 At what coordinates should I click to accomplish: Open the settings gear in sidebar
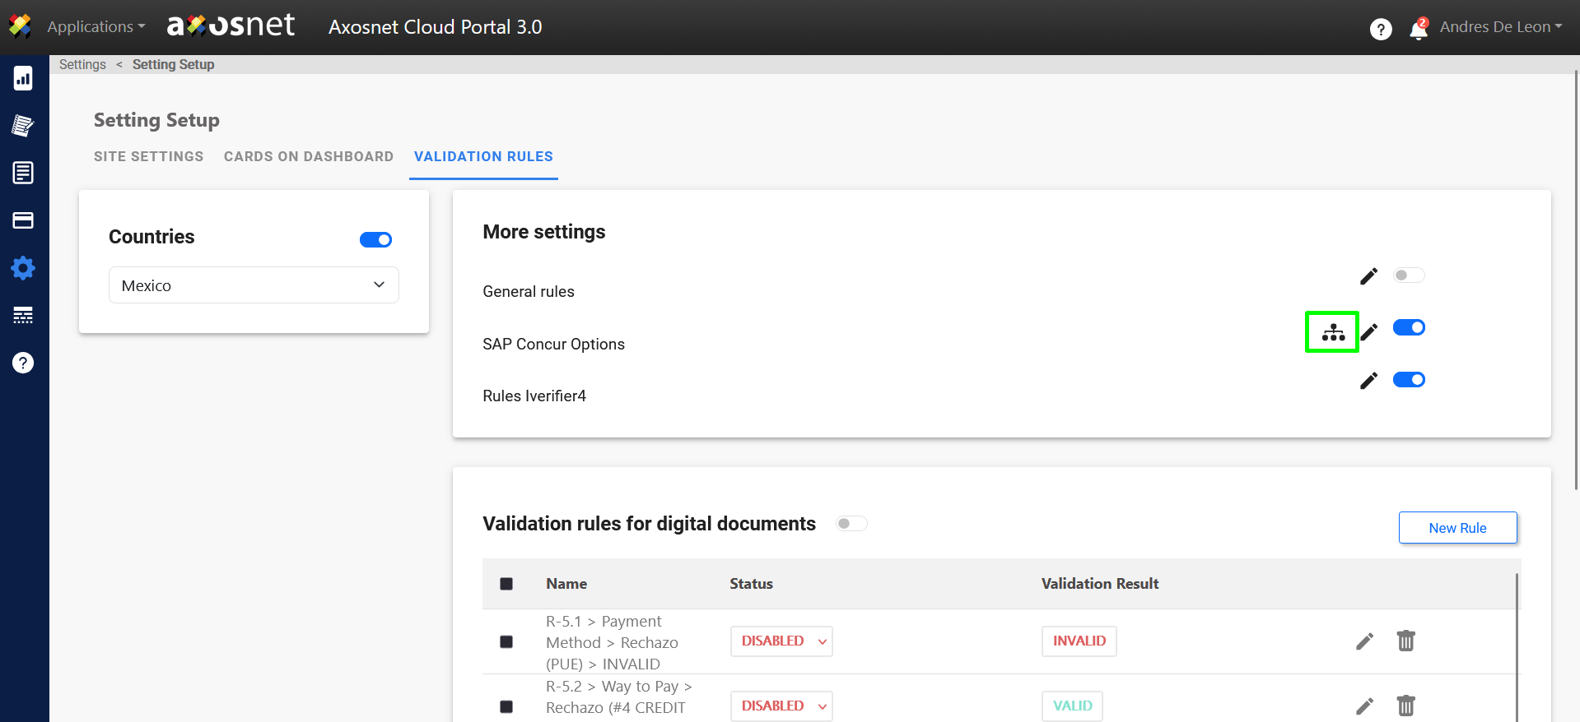click(x=23, y=268)
